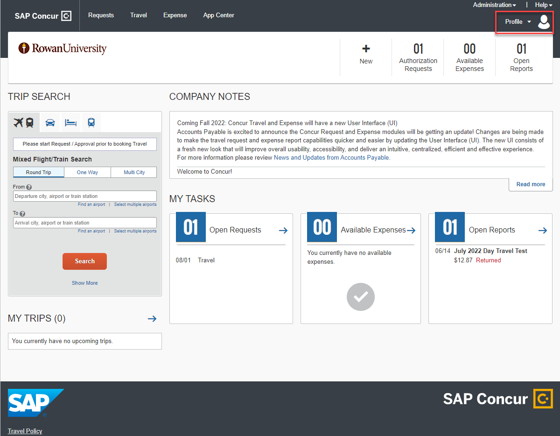560x436 pixels.
Task: Open the Travel Policy link
Action: [x=25, y=431]
